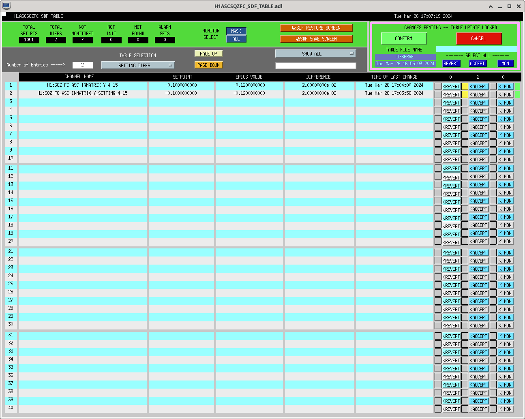Click the ACCEPT arrow button for row 1
The height and width of the screenshot is (419, 525).
478,87
